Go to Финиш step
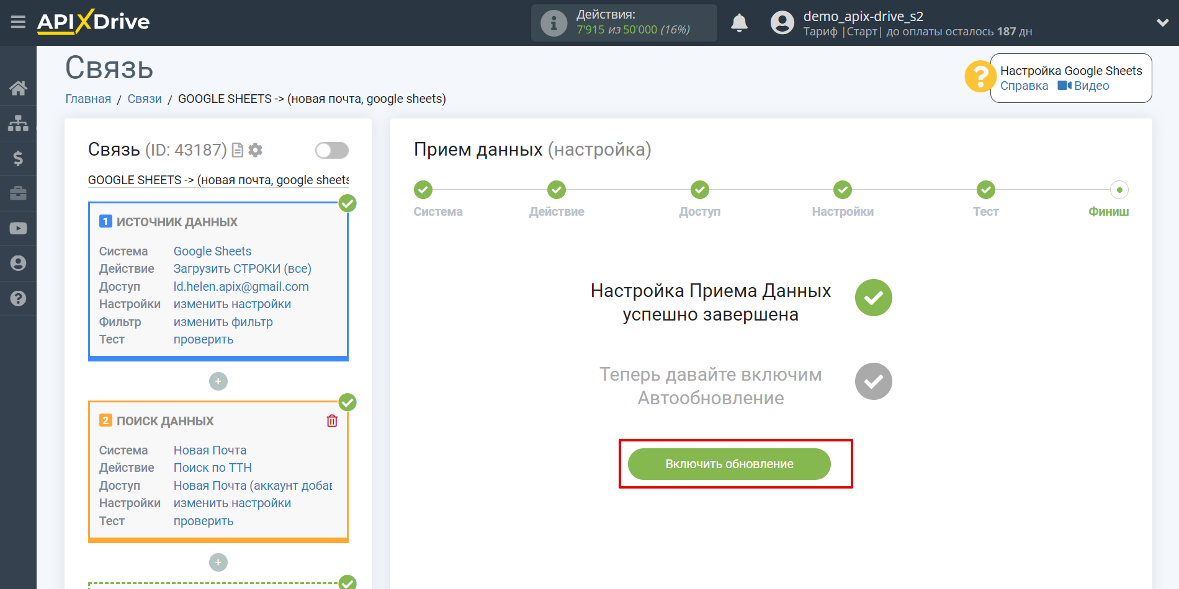This screenshot has width=1179, height=589. coord(1119,190)
